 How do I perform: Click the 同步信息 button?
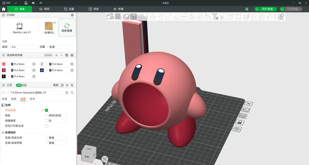[67, 27]
